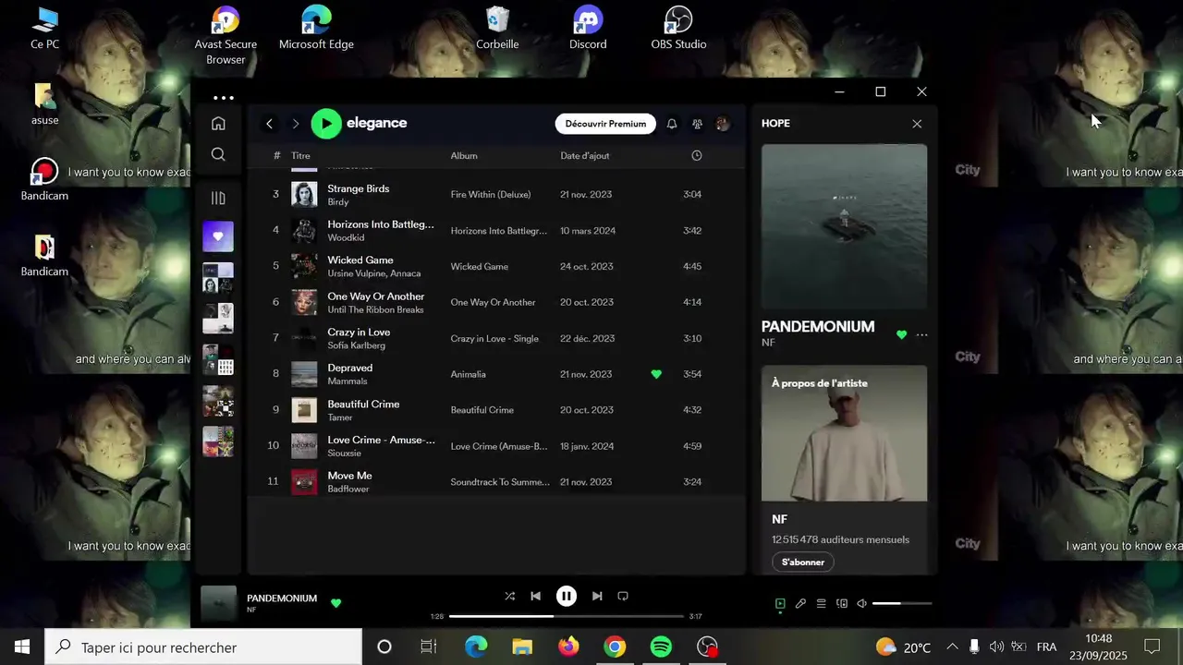
Task: Go to Spotify Home
Action: click(x=218, y=123)
